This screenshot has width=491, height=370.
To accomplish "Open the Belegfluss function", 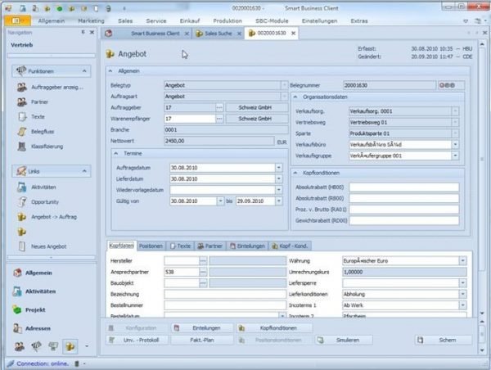I will (36, 132).
